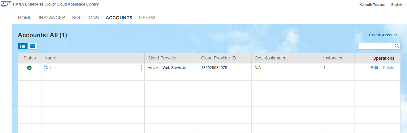Image resolution: width=407 pixels, height=133 pixels.
Task: Select the Amazon Web Services cell
Action: [x=171, y=68]
